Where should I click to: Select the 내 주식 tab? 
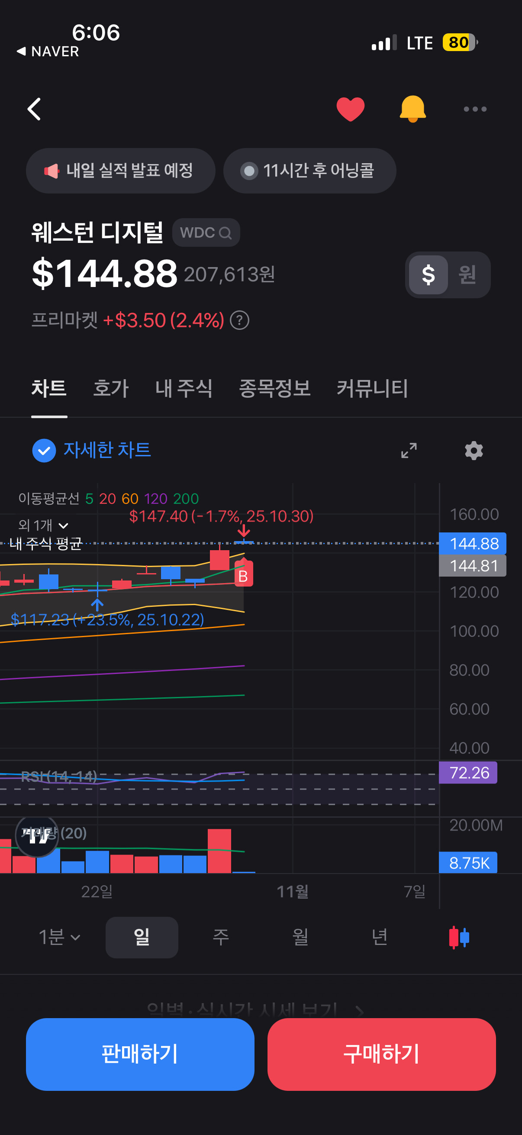184,389
